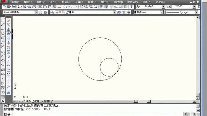
Task: Click the layer 0 black color square
Action: (x=71, y=12)
